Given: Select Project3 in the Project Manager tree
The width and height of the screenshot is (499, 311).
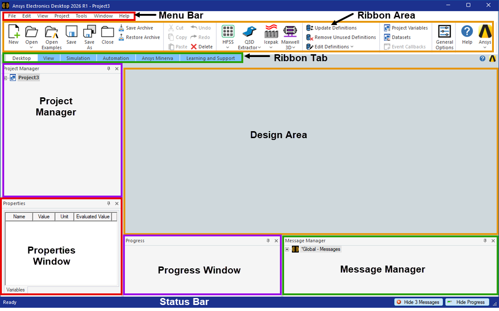Looking at the screenshot, I should pyautogui.click(x=29, y=77).
